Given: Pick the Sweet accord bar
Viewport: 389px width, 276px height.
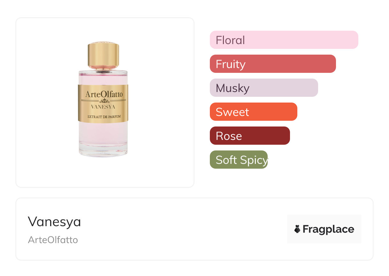Looking at the screenshot, I should pos(253,112).
